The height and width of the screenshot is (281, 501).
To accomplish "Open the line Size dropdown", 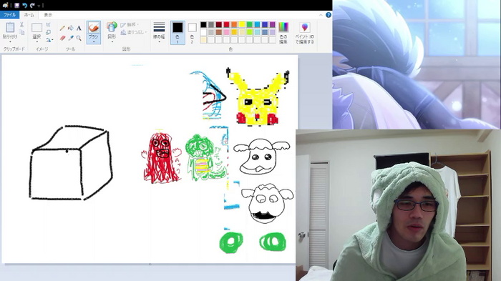I will [x=159, y=33].
